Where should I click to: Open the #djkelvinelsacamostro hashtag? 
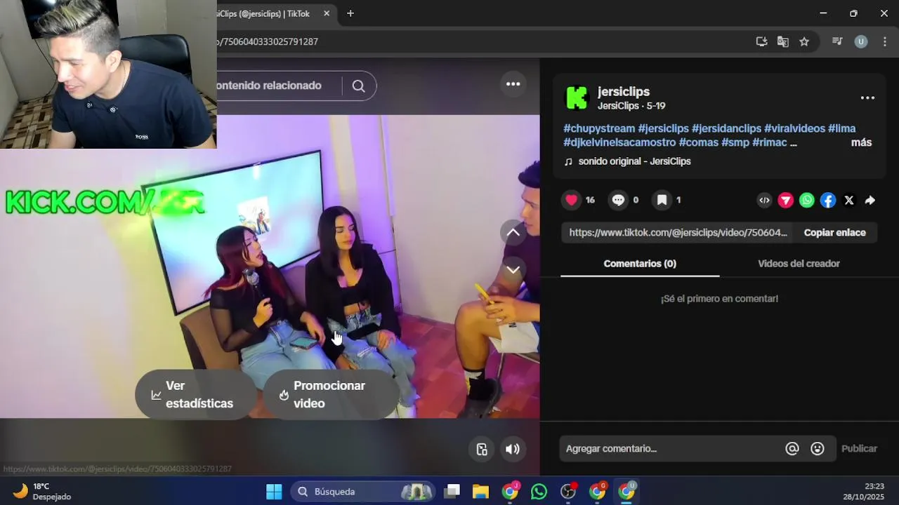619,142
